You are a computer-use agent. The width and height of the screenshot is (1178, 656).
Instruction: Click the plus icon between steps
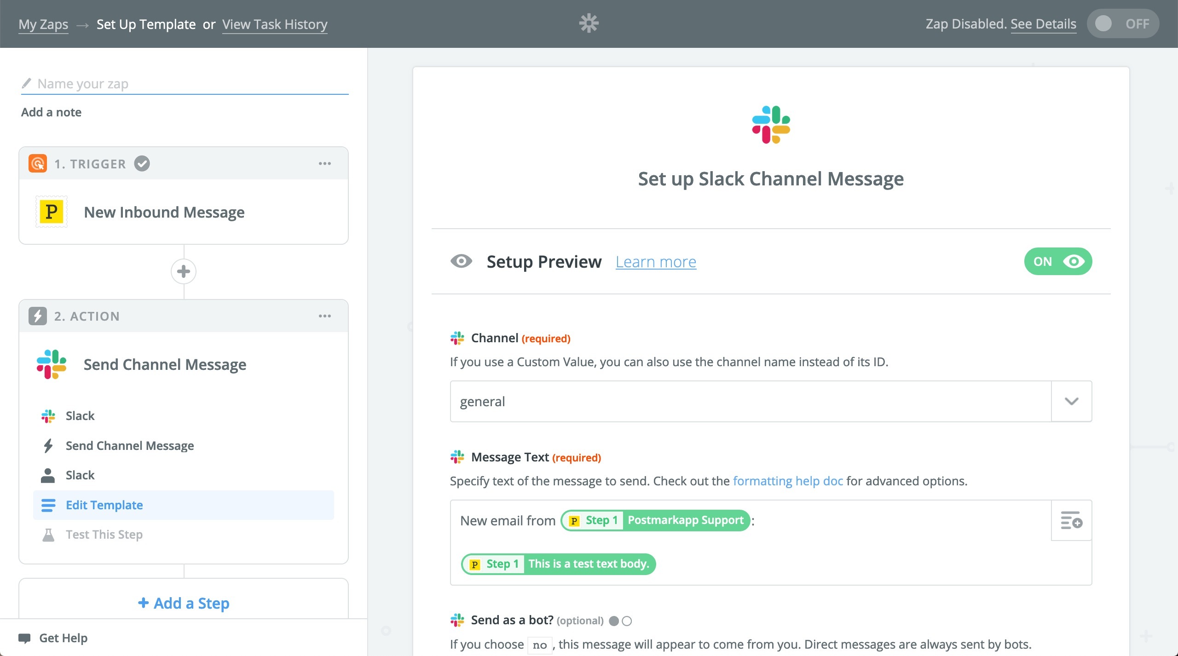click(x=184, y=271)
